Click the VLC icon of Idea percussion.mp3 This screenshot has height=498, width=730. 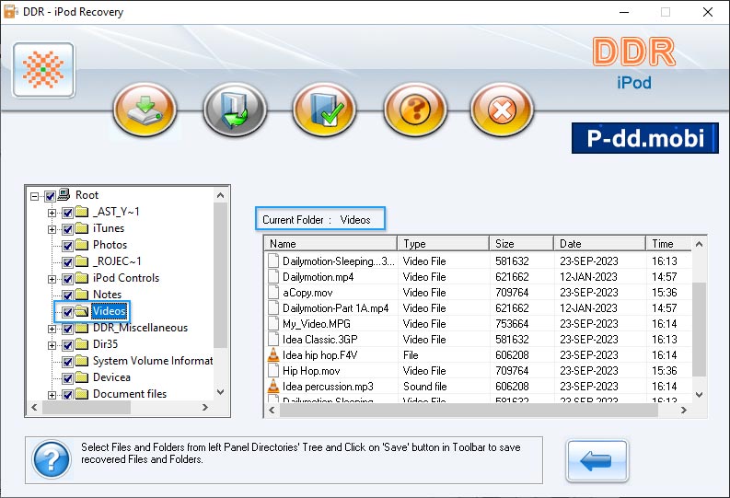pyautogui.click(x=273, y=387)
